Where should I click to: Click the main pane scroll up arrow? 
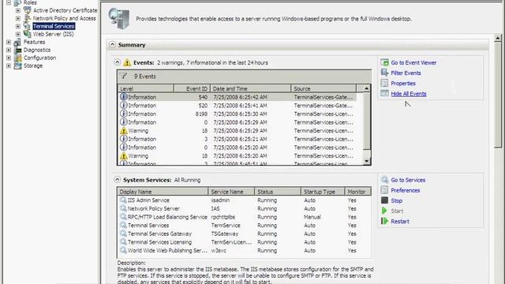point(498,38)
